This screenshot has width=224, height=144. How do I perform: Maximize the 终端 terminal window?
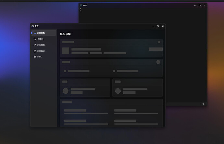point(200,6)
